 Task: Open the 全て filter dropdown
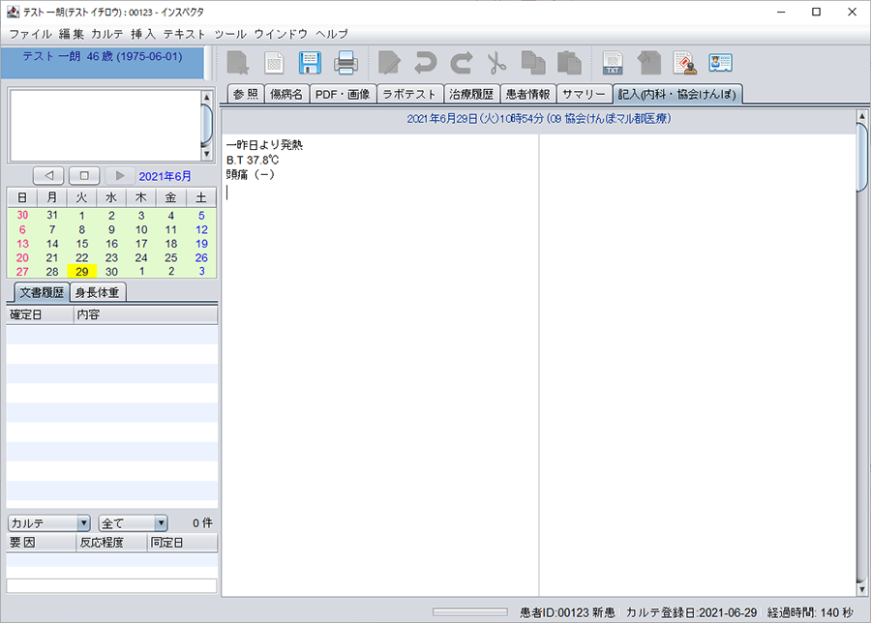132,522
